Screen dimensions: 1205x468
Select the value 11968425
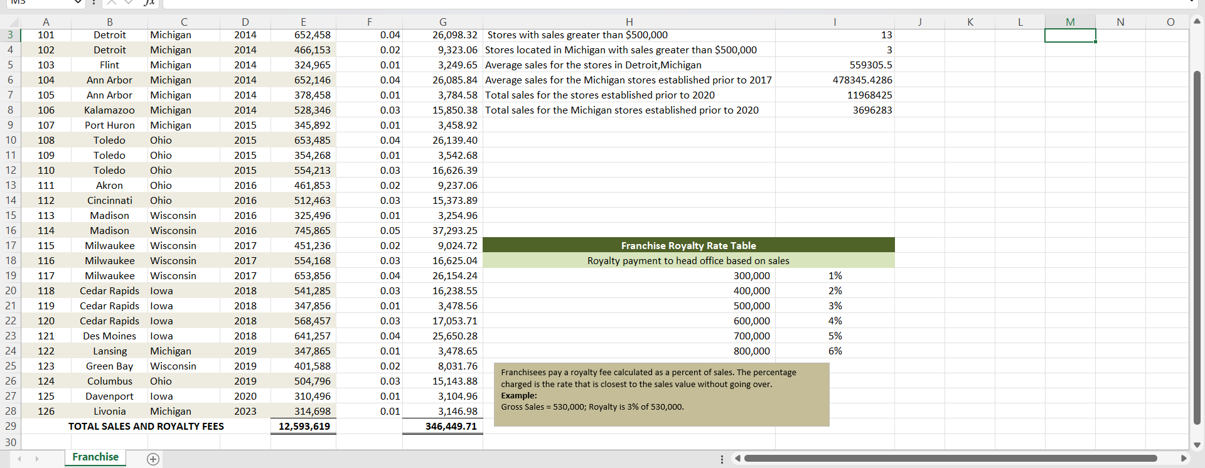pyautogui.click(x=835, y=95)
